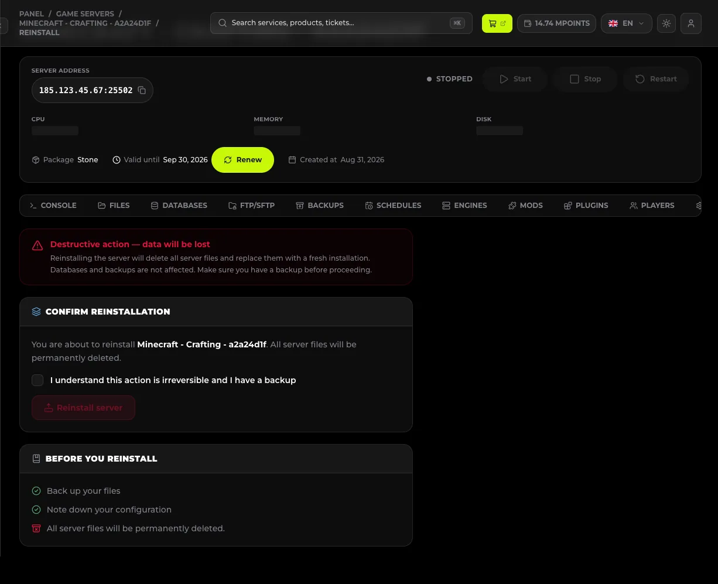Click red delete icon next to permanently deleted note
This screenshot has width=718, height=584.
(36, 528)
